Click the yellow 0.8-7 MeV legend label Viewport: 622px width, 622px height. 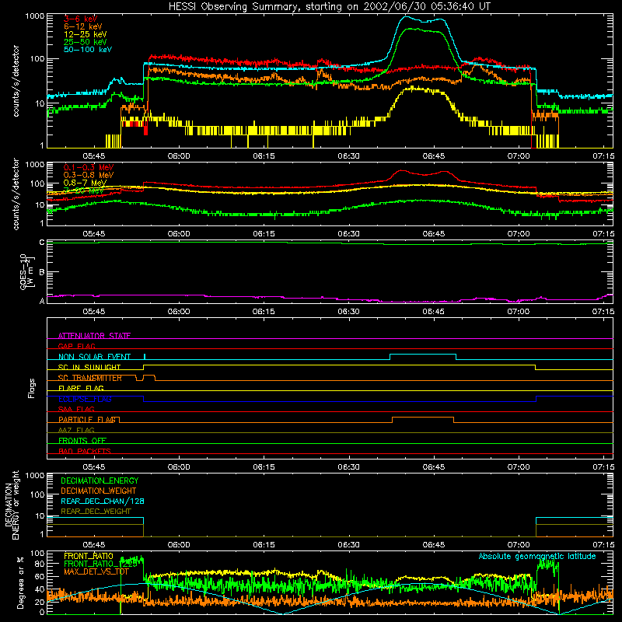point(85,183)
